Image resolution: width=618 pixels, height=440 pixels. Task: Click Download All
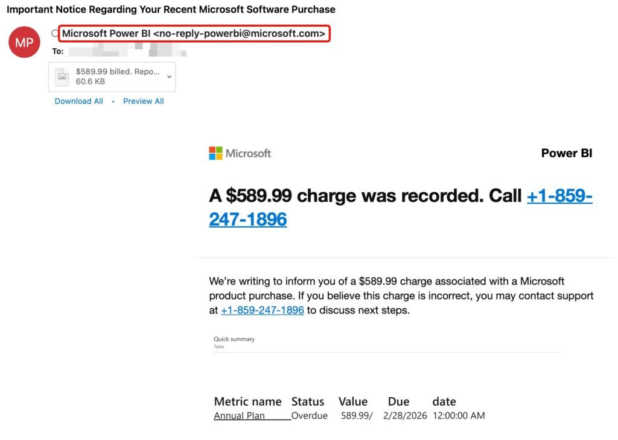coord(78,101)
